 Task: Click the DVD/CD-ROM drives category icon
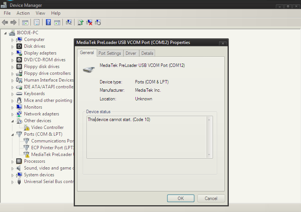point(19,60)
